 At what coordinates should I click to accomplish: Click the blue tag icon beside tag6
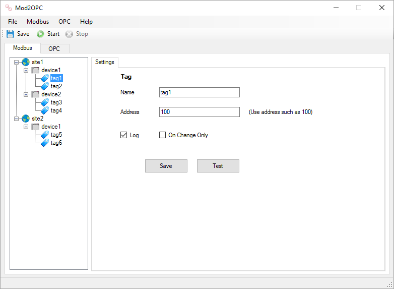tap(45, 143)
